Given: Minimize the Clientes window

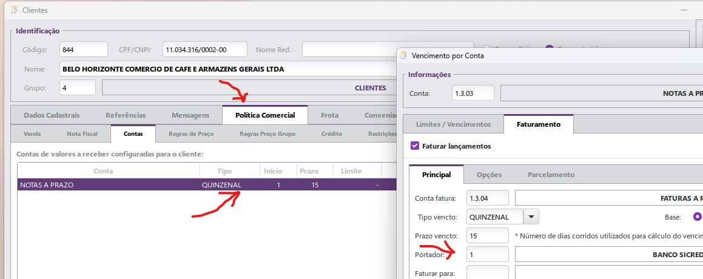Looking at the screenshot, I should (x=683, y=10).
